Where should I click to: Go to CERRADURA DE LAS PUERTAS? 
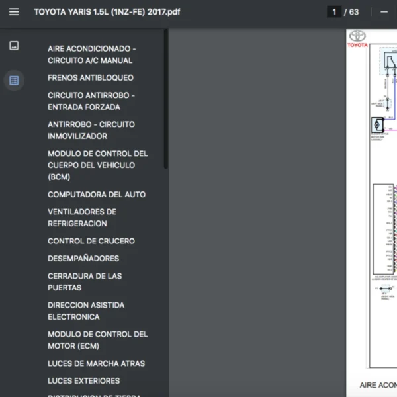85,282
